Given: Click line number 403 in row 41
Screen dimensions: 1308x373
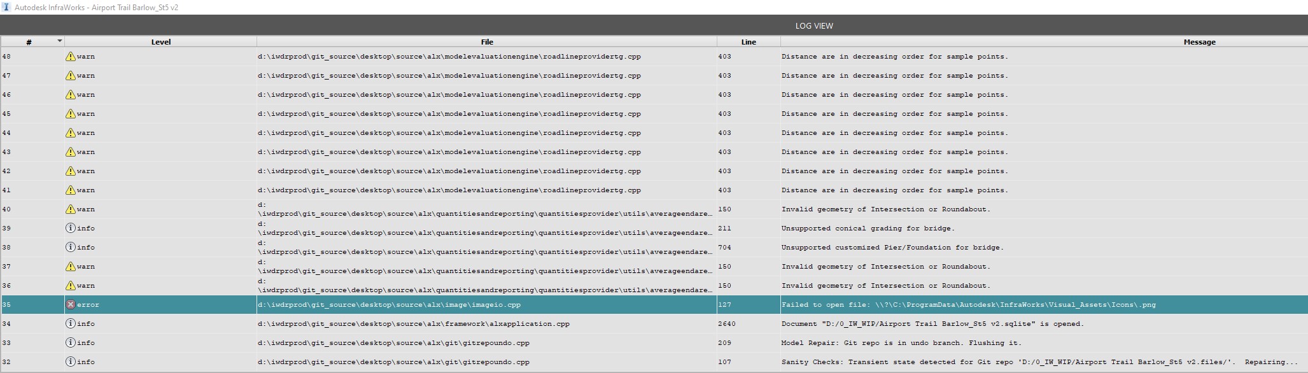Looking at the screenshot, I should click(x=724, y=190).
